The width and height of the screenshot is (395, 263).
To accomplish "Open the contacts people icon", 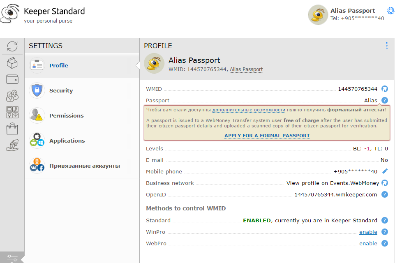I will pyautogui.click(x=12, y=96).
